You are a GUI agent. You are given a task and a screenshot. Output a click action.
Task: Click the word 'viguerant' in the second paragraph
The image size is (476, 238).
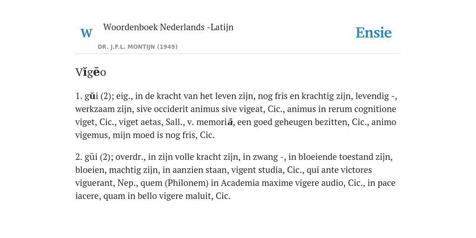(x=95, y=183)
